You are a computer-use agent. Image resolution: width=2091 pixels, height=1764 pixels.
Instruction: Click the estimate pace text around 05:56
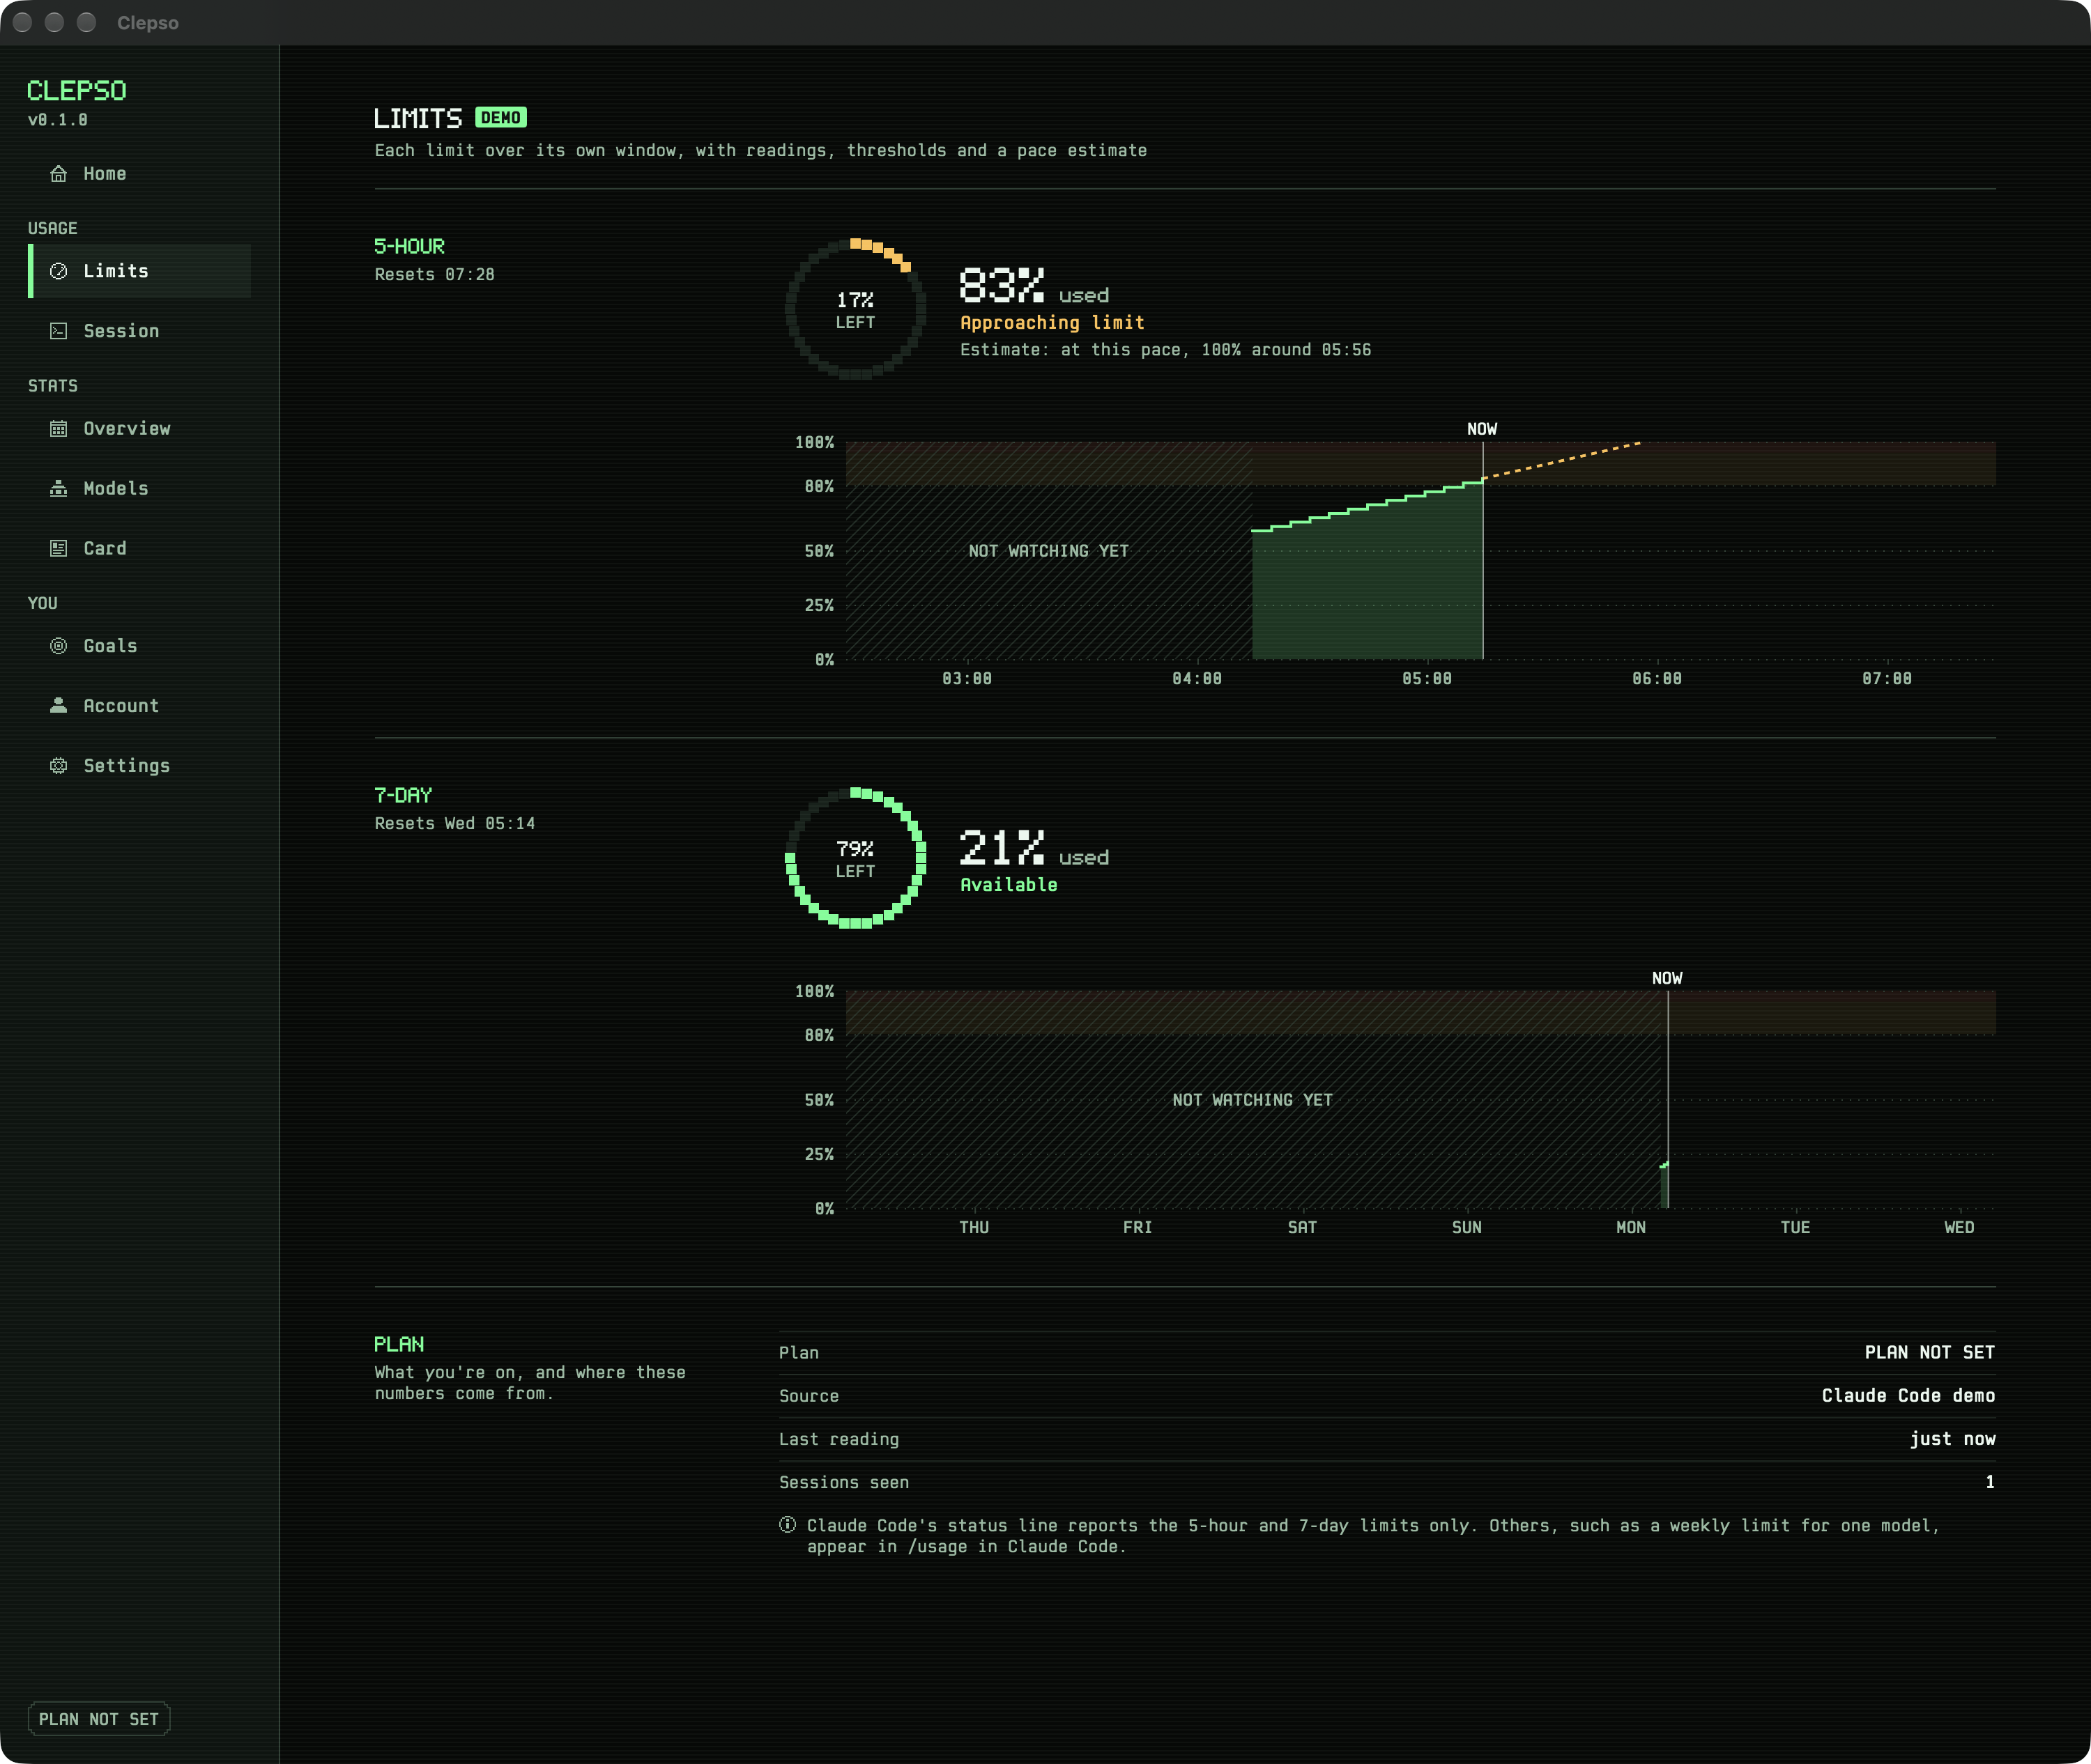pos(1165,350)
